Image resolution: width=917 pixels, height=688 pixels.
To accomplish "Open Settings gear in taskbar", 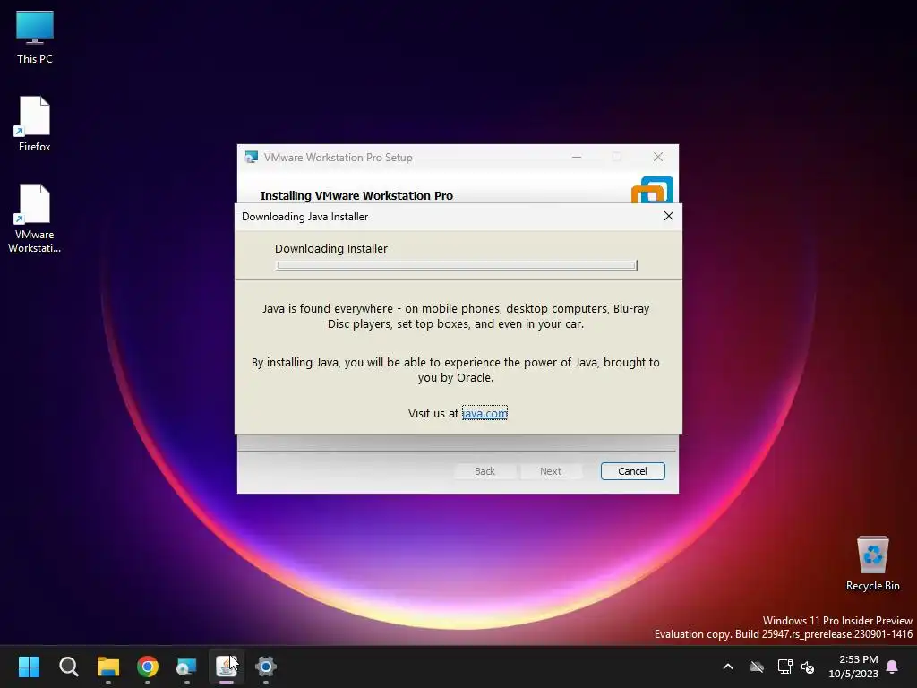I will coord(265,666).
